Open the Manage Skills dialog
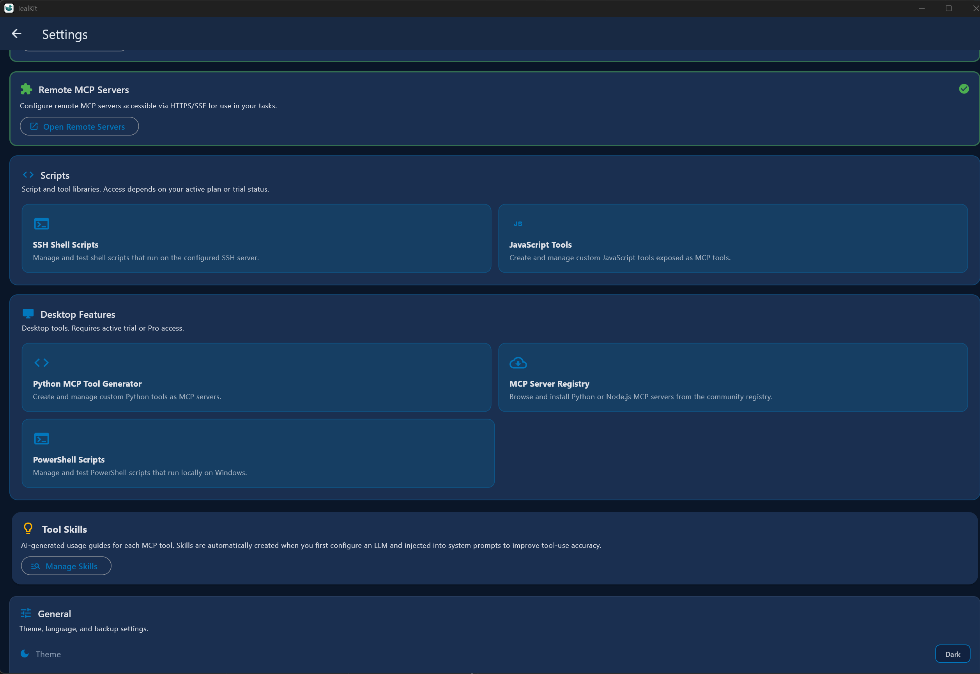This screenshot has width=980, height=674. point(66,566)
